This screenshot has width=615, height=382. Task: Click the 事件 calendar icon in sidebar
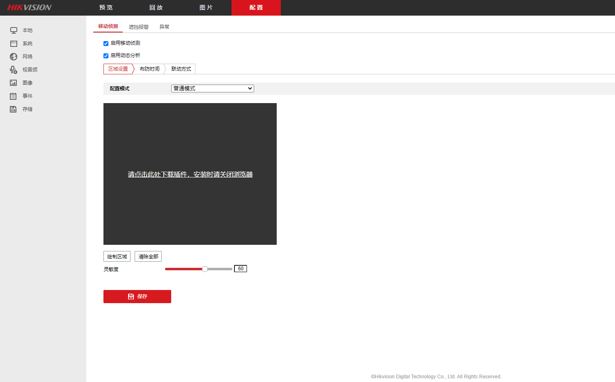(x=14, y=96)
